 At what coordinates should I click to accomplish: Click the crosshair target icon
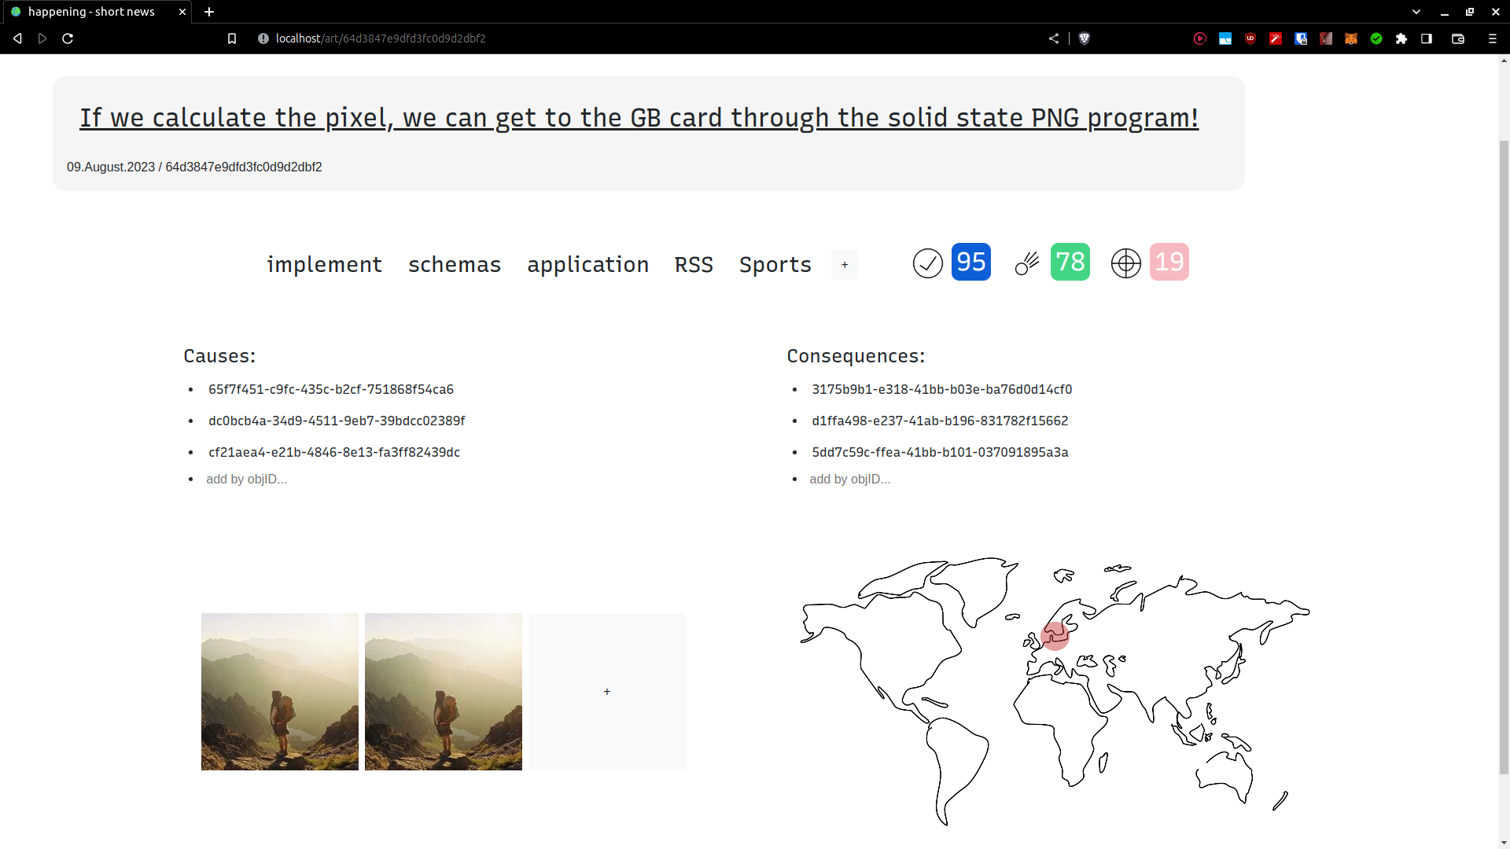[x=1125, y=263]
